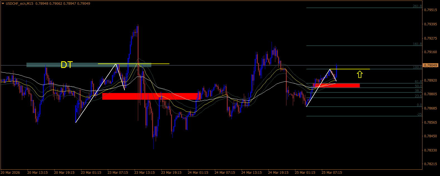This screenshot has width=440, height=176.
Task: Click price axis value 0.78330
Action: (x=430, y=150)
